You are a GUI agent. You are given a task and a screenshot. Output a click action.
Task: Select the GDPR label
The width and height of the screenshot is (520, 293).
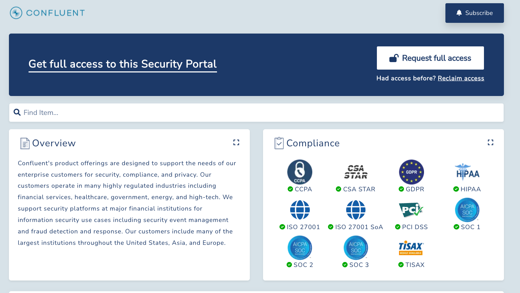point(415,189)
